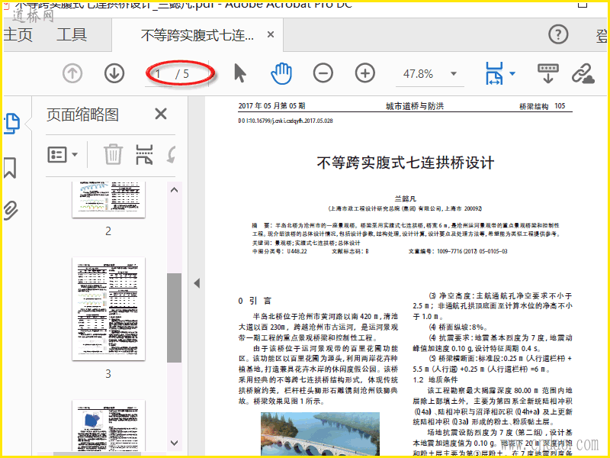Viewport: 610px width, 458px height.
Task: Open the attachments paperclip panel
Action: pyautogui.click(x=11, y=211)
